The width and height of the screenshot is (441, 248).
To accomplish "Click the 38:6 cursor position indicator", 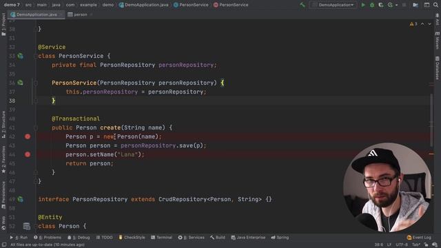I will tap(378, 245).
